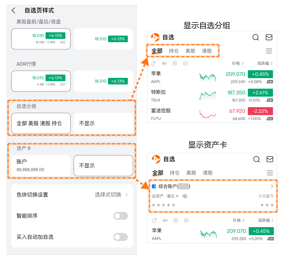Screen dimensions: 284x260
Task: Expand the 综合账户 row with its right chevron
Action: point(272,186)
